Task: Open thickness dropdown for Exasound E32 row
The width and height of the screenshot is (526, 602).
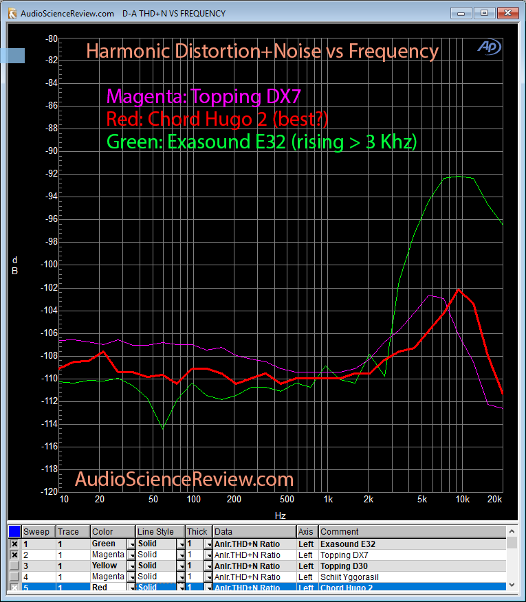Action: pos(208,544)
